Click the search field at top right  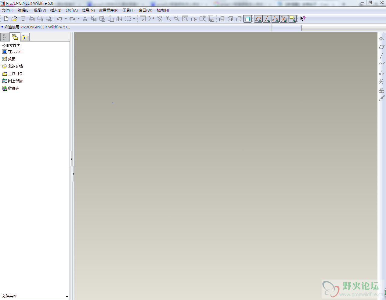[344, 28]
